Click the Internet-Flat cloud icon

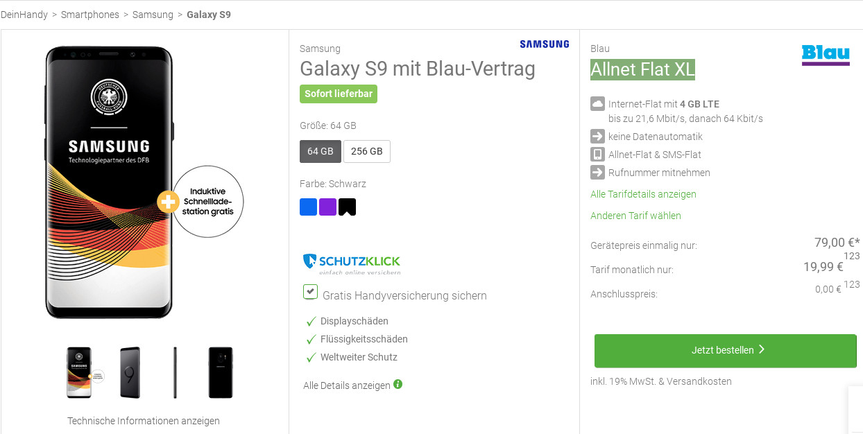pyautogui.click(x=597, y=103)
